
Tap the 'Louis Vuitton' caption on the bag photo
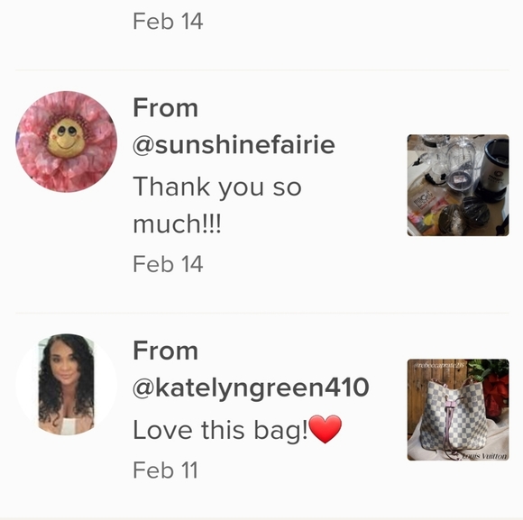(484, 456)
